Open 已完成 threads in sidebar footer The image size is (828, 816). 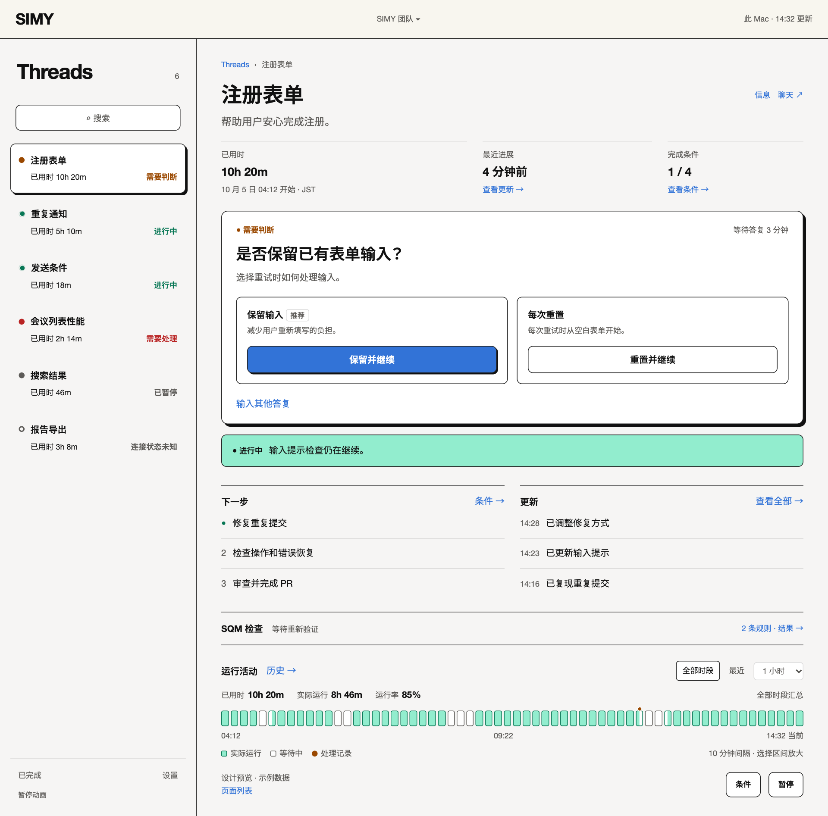pyautogui.click(x=30, y=775)
